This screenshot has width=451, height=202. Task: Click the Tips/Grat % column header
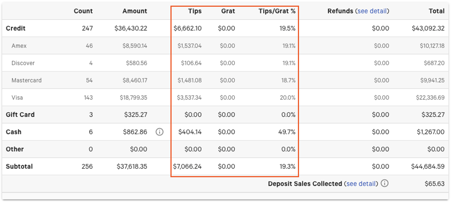277,11
